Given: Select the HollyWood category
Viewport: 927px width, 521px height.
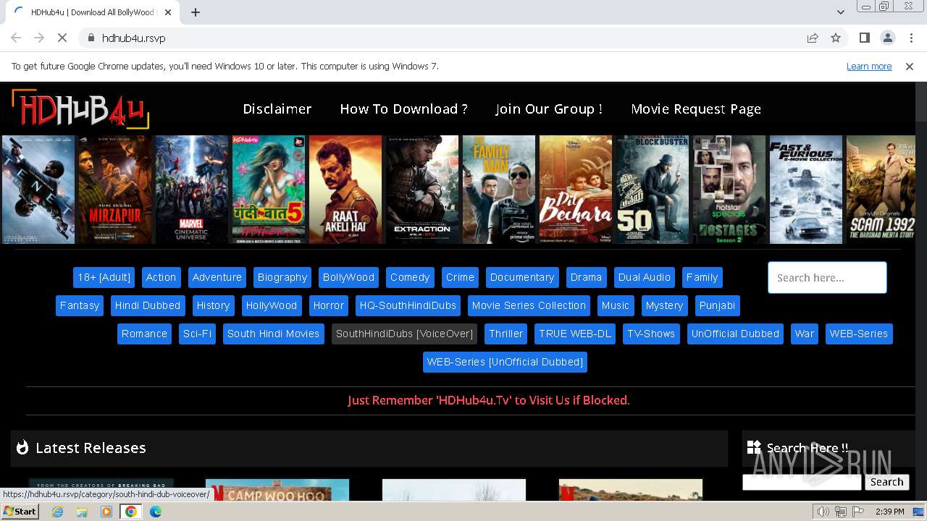Looking at the screenshot, I should pos(272,305).
